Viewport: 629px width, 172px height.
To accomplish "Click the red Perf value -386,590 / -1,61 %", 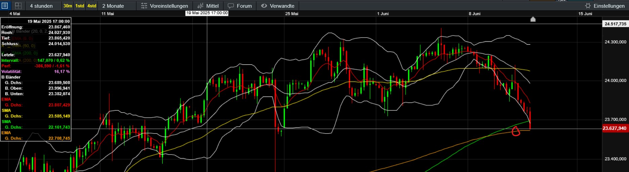I will click(52, 66).
